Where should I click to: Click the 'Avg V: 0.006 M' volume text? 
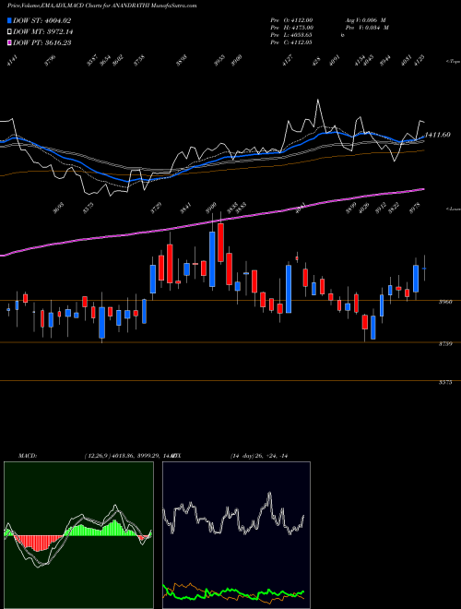click(x=365, y=19)
